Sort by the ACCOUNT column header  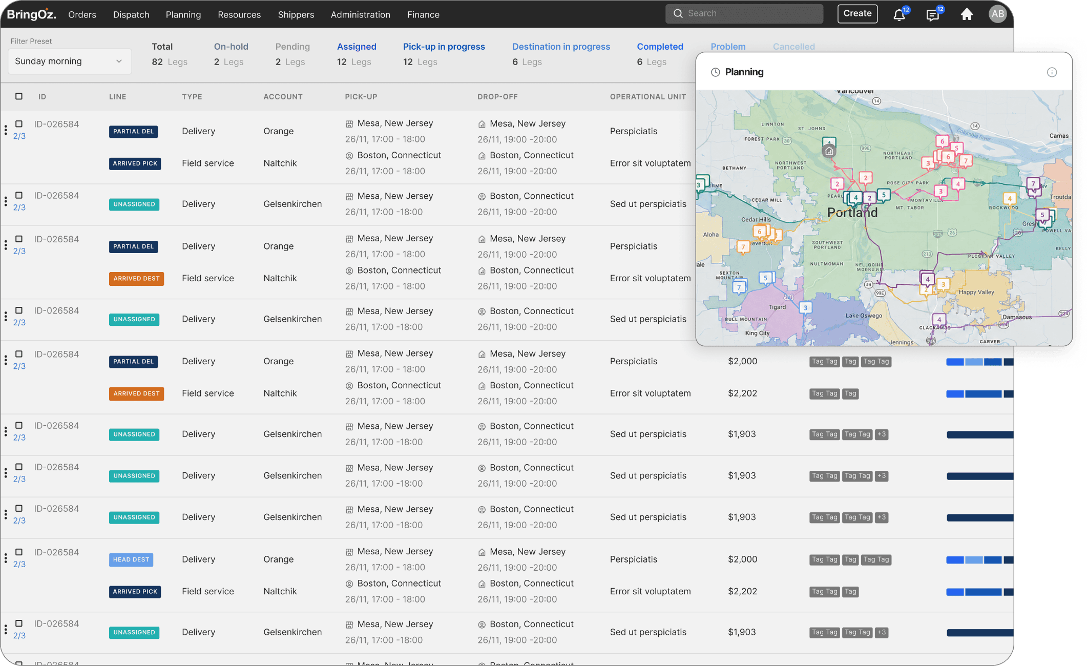coord(283,97)
